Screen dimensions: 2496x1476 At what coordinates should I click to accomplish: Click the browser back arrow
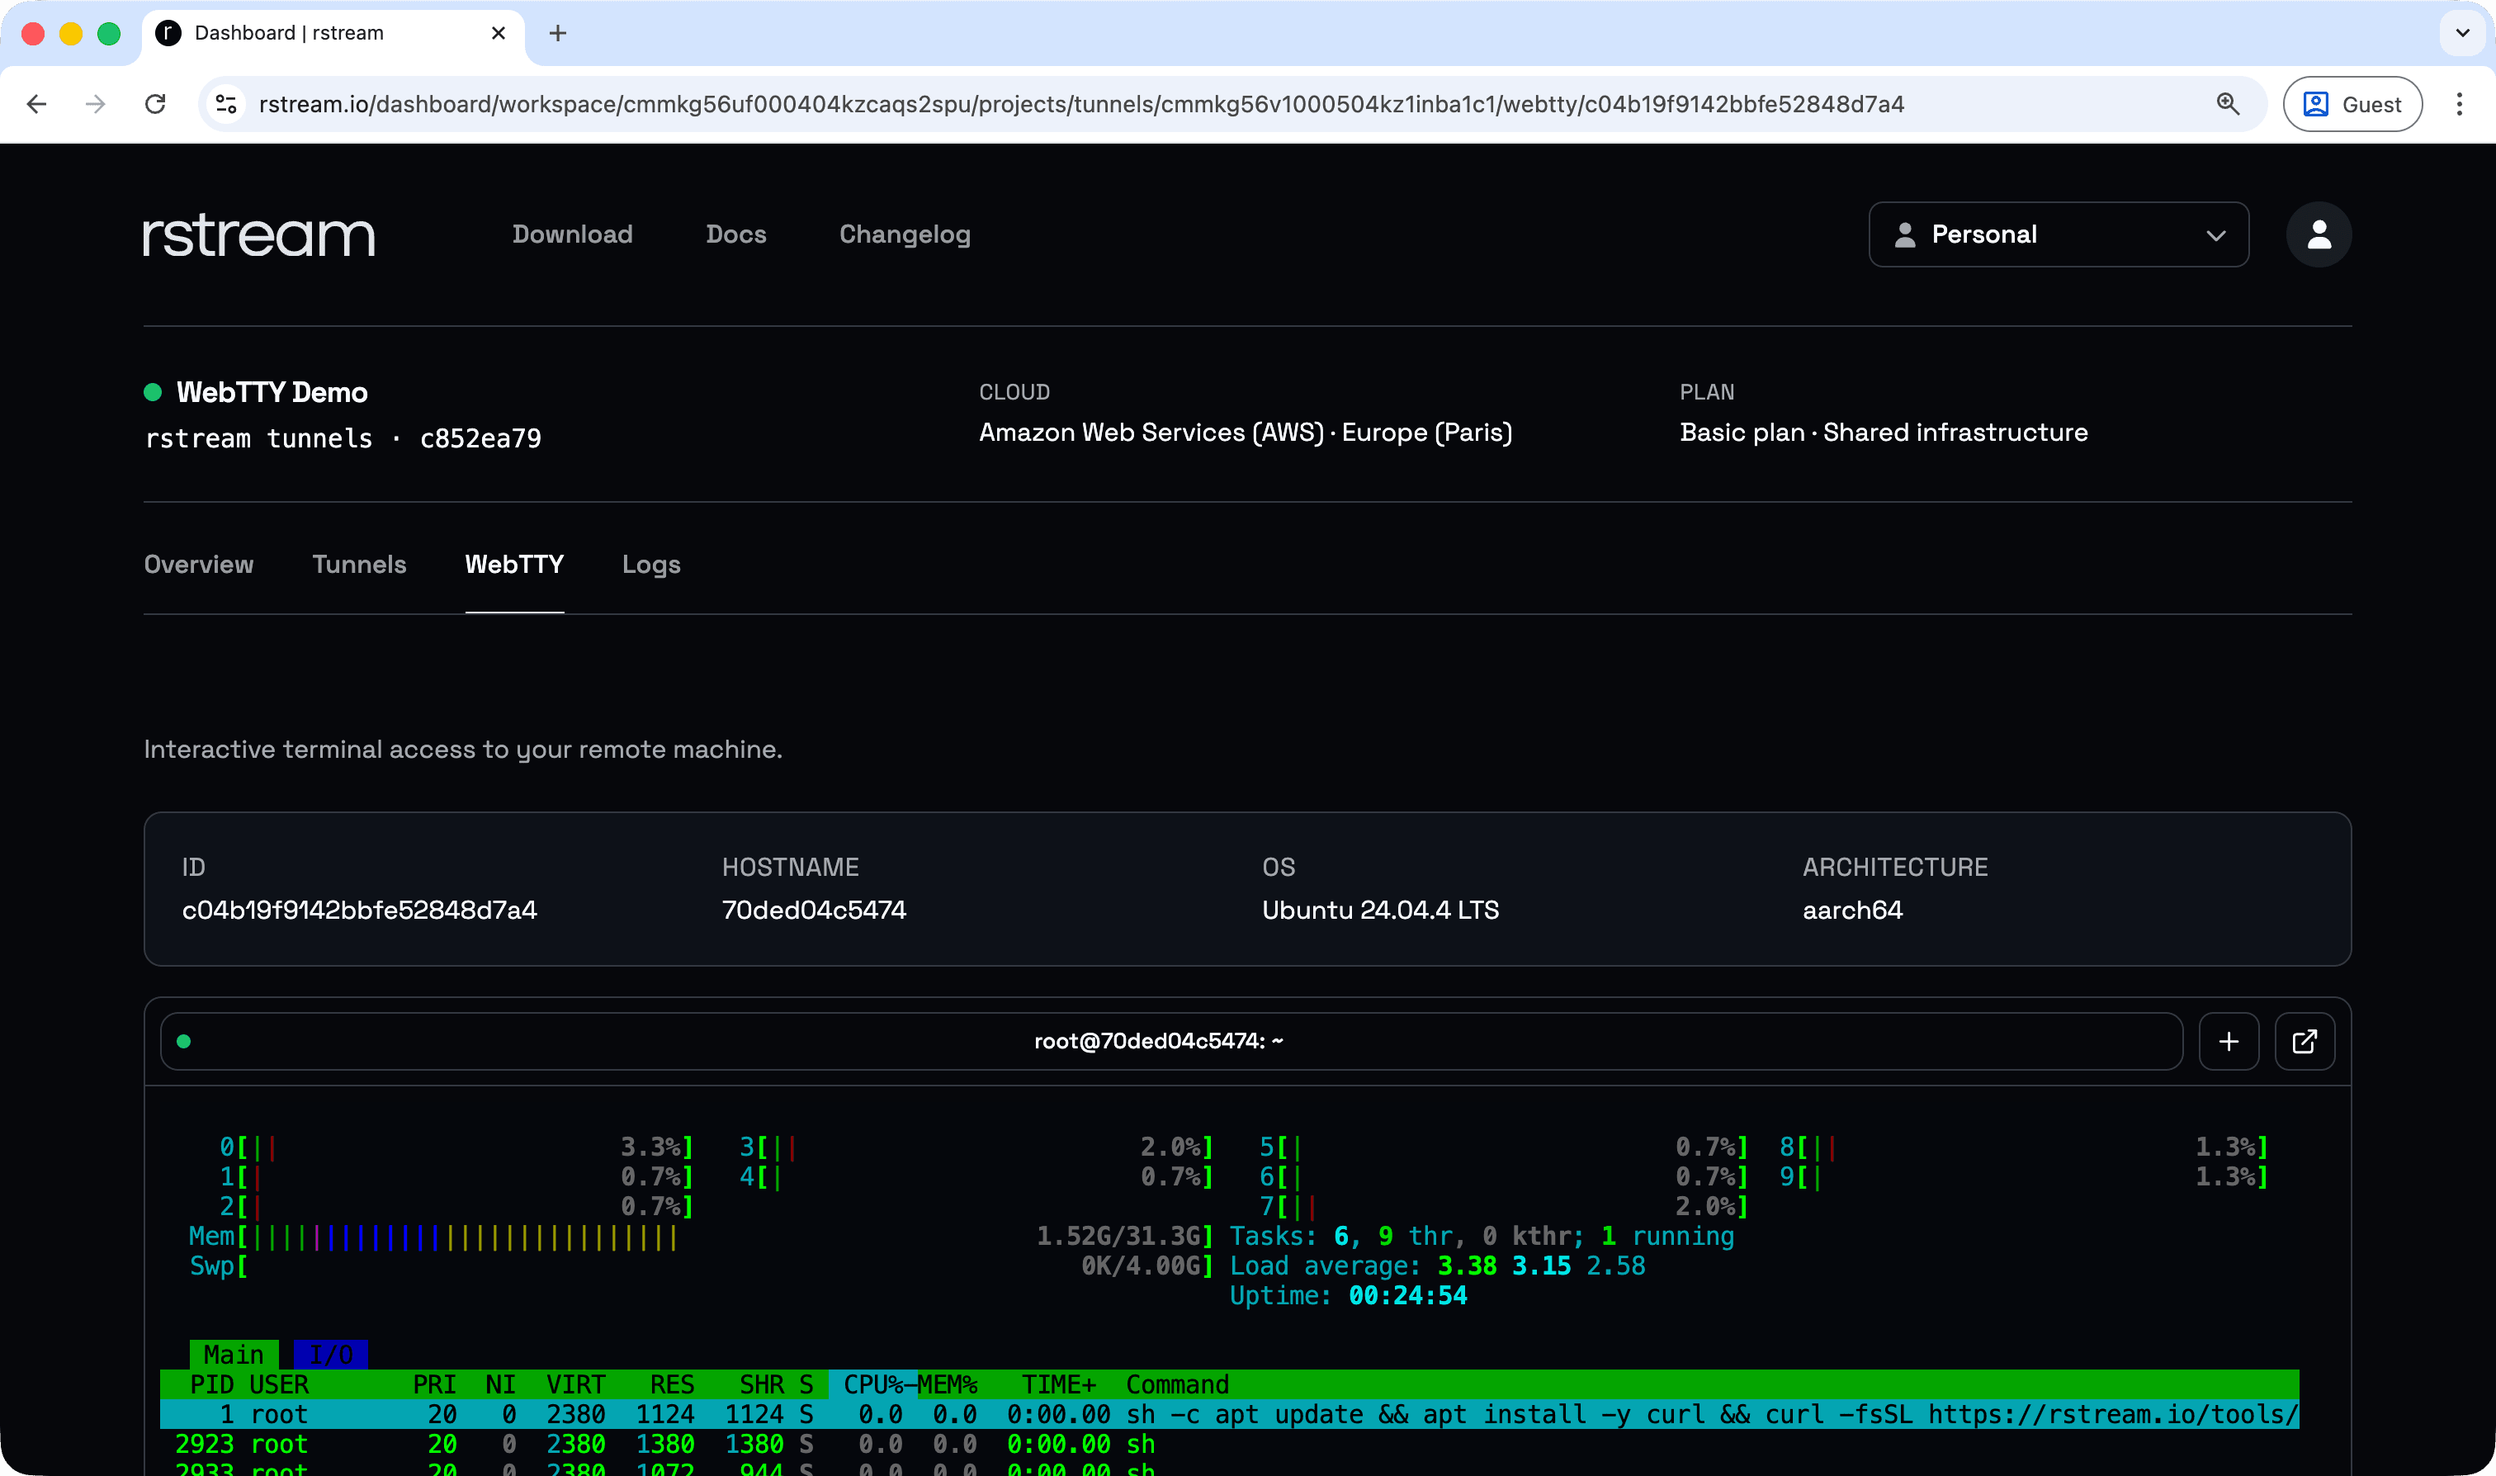click(x=37, y=103)
